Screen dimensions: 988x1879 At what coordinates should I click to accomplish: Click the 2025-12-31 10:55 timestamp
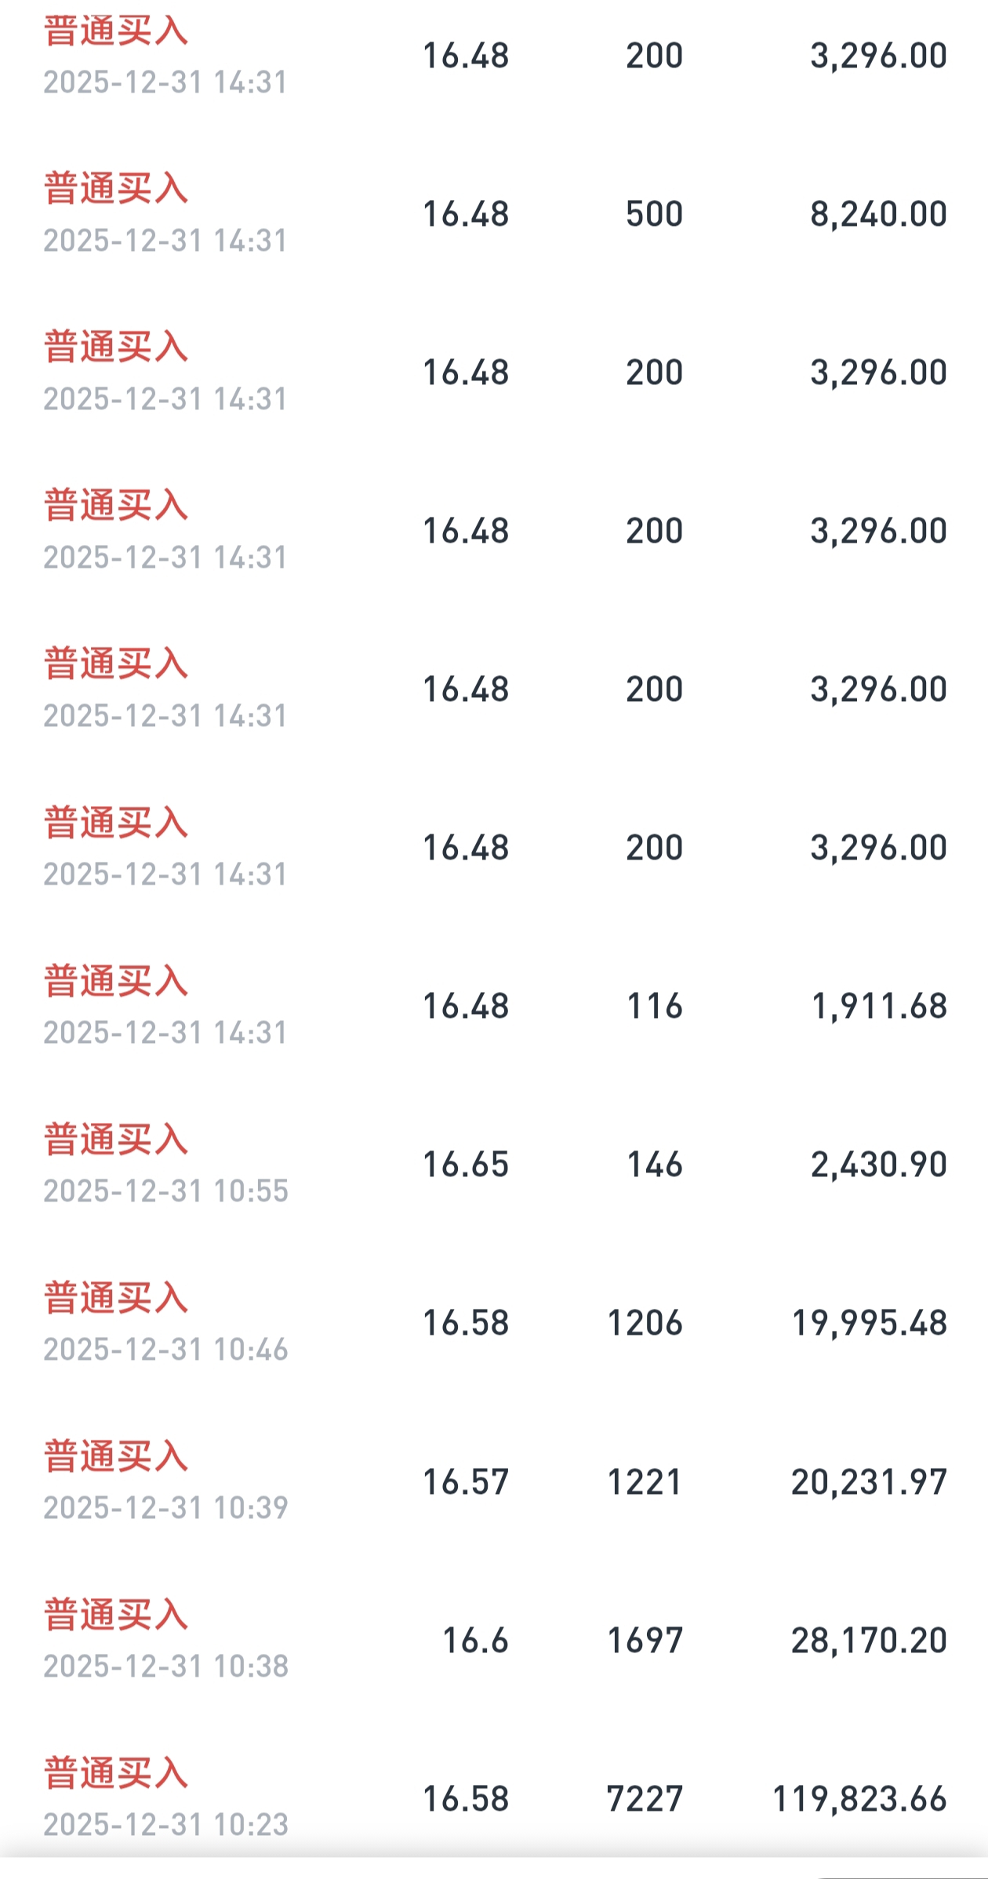point(165,1191)
